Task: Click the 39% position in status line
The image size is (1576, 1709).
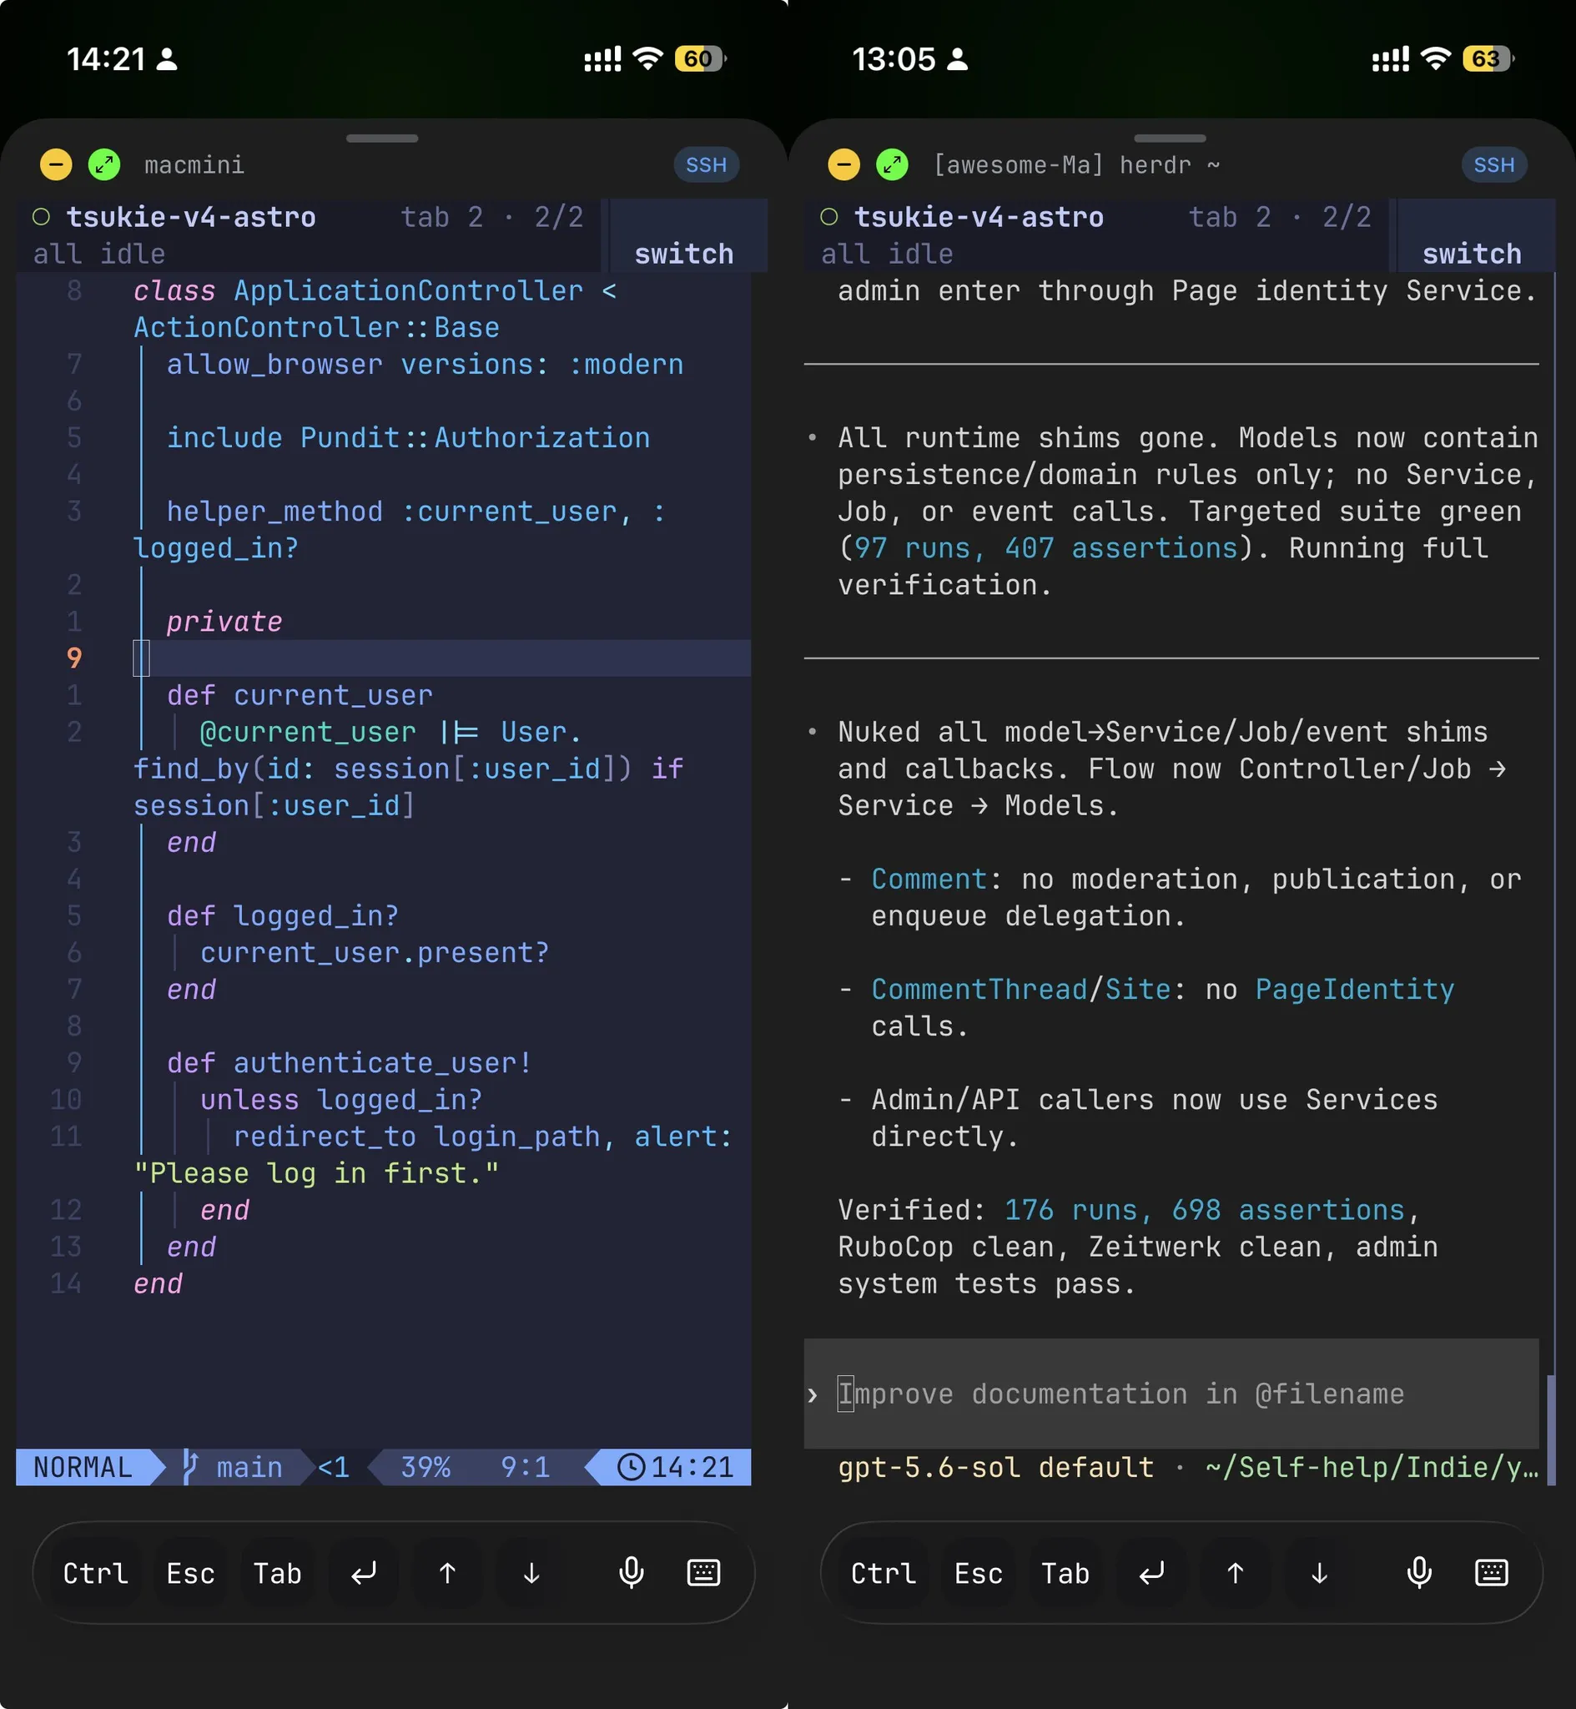Action: (425, 1467)
